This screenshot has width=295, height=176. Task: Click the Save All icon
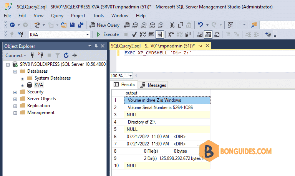pyautogui.click(x=81, y=25)
